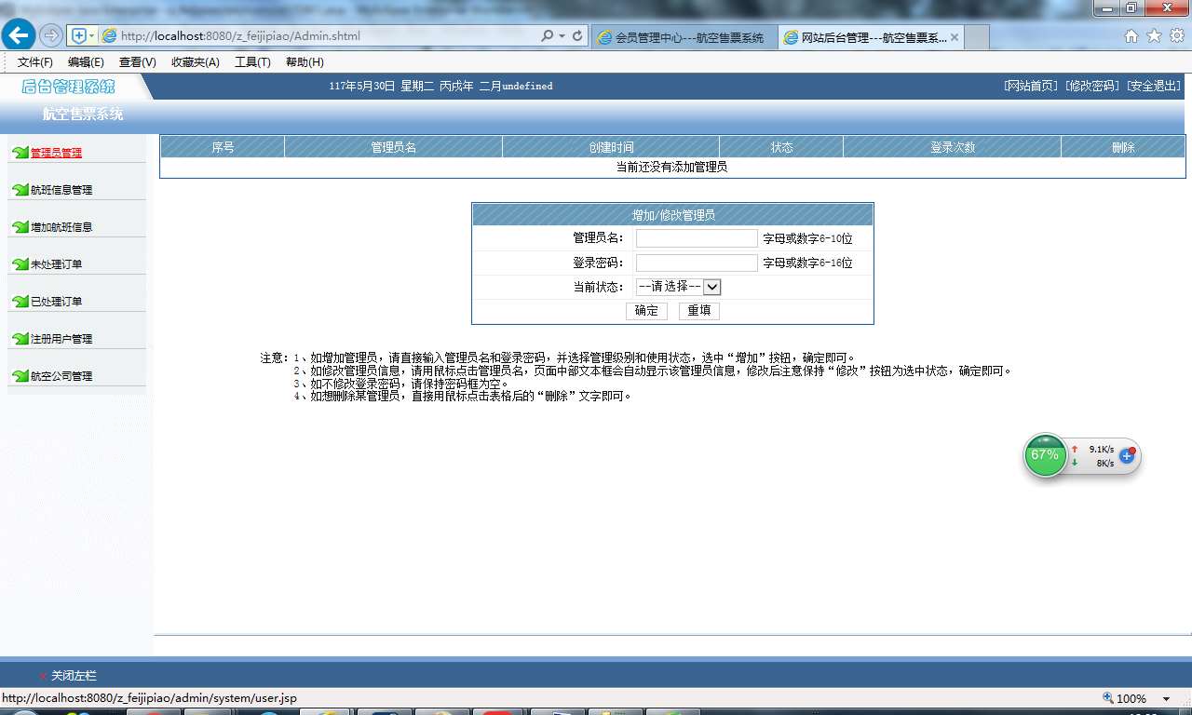This screenshot has width=1192, height=715.
Task: Switch to the 会员管理中心 tab
Action: coord(684,37)
